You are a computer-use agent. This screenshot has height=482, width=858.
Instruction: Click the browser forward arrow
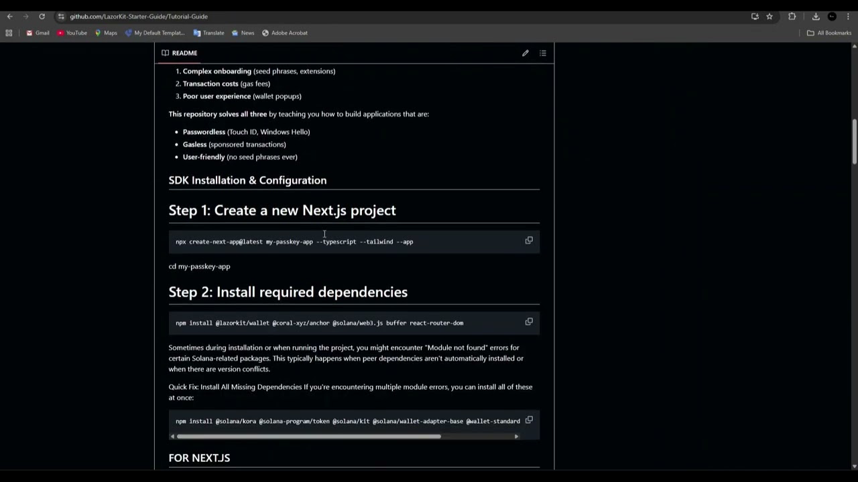click(25, 16)
